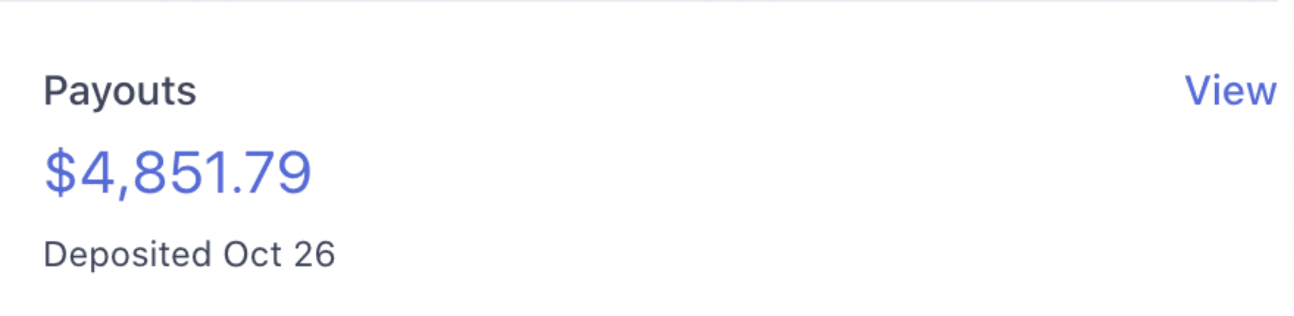Viewport: 1294px width, 316px height.
Task: View all payouts via the View link
Action: pyautogui.click(x=1231, y=91)
